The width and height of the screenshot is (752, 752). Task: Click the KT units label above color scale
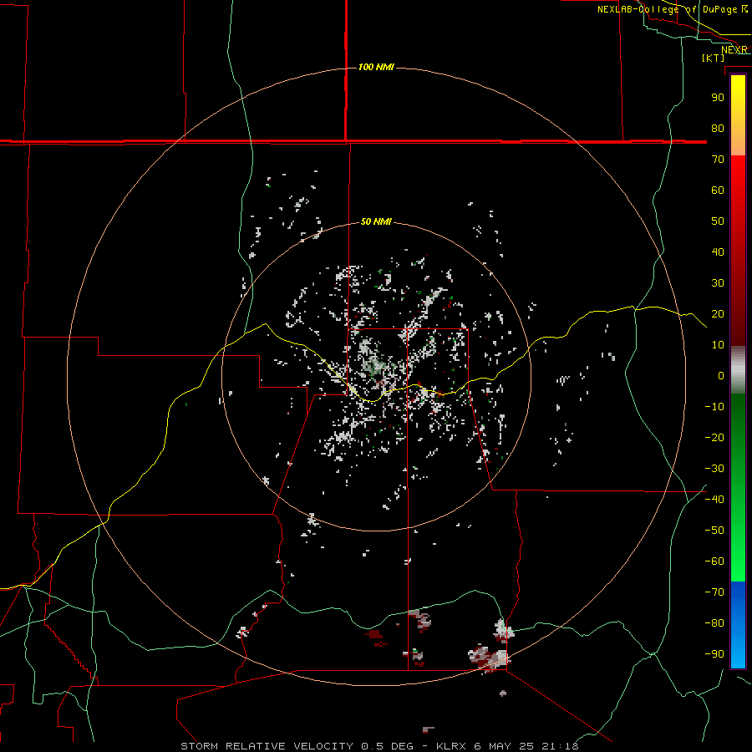click(x=714, y=58)
